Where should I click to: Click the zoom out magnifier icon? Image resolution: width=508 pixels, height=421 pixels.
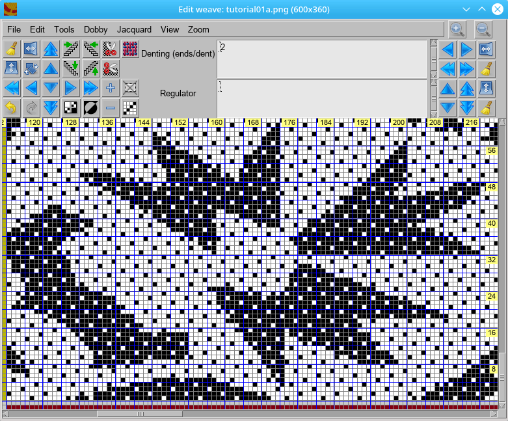pos(483,29)
